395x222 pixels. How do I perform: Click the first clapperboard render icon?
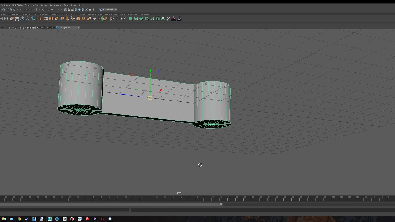click(x=65, y=10)
